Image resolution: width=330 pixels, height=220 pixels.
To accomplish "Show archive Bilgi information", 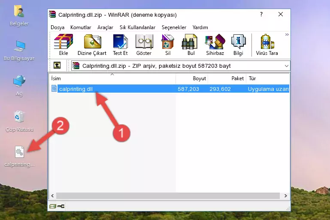I will coord(238,45).
